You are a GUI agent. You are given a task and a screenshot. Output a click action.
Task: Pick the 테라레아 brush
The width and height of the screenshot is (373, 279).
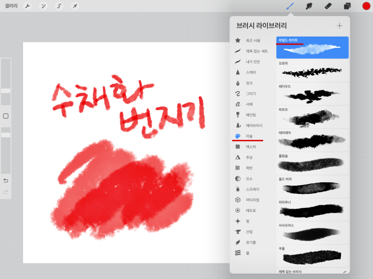(x=312, y=140)
